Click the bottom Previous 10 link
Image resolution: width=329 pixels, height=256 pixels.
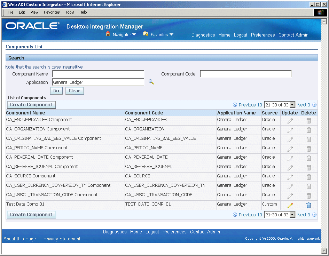pos(250,215)
